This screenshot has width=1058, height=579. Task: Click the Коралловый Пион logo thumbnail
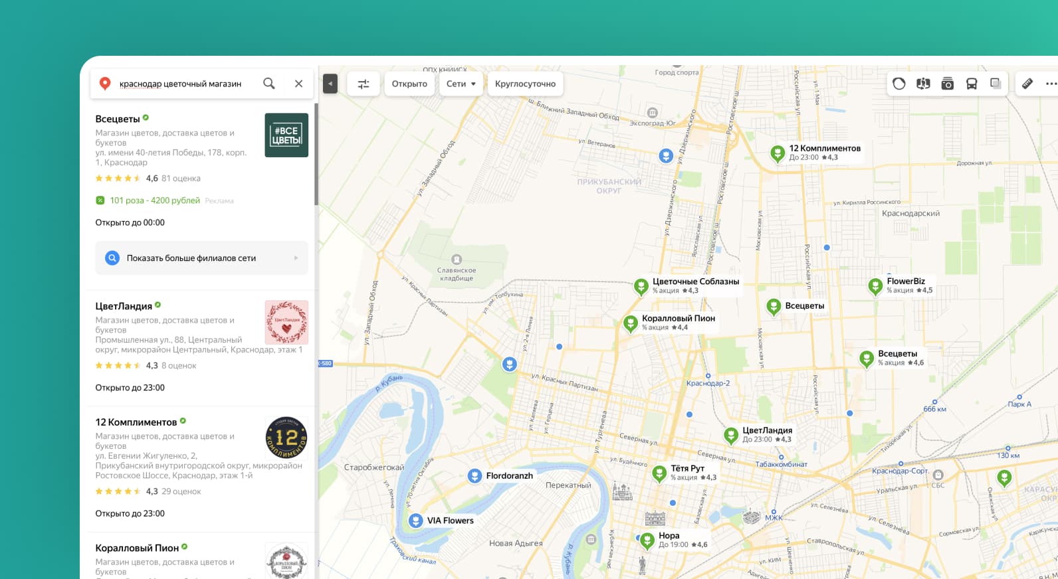click(286, 561)
